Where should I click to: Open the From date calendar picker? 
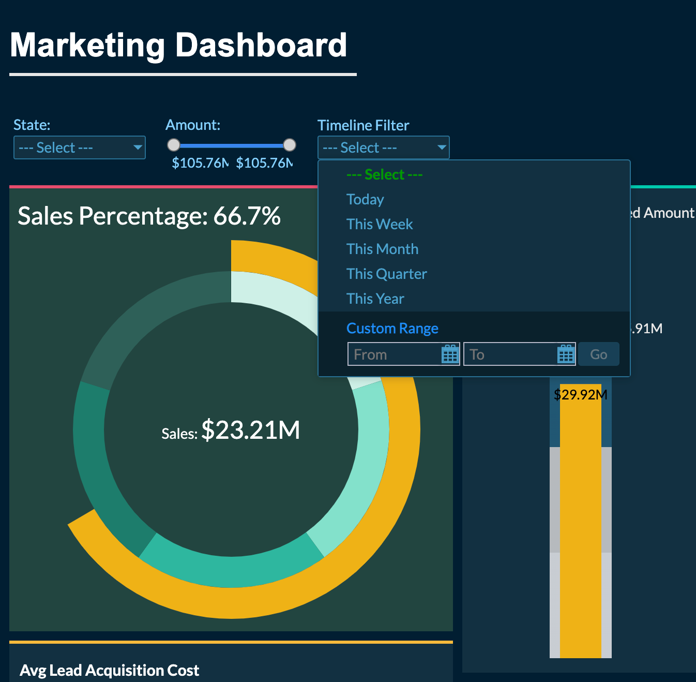click(x=449, y=354)
